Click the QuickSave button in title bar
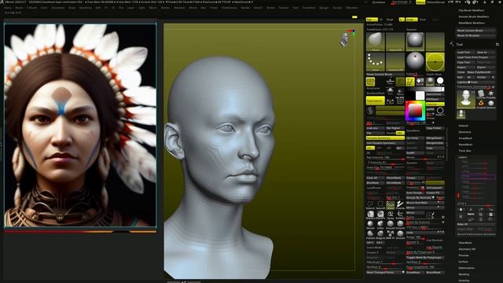 pos(379,2)
